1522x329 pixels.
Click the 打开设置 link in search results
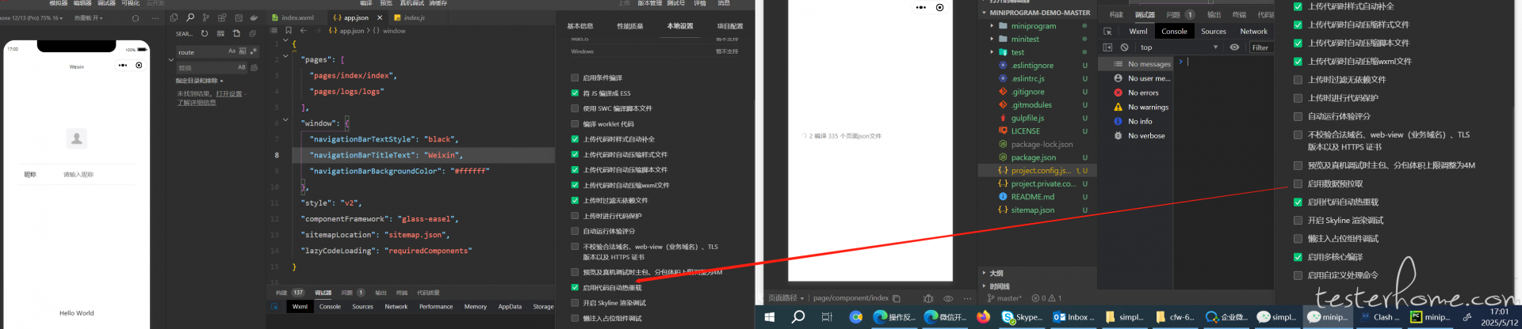pyautogui.click(x=229, y=94)
